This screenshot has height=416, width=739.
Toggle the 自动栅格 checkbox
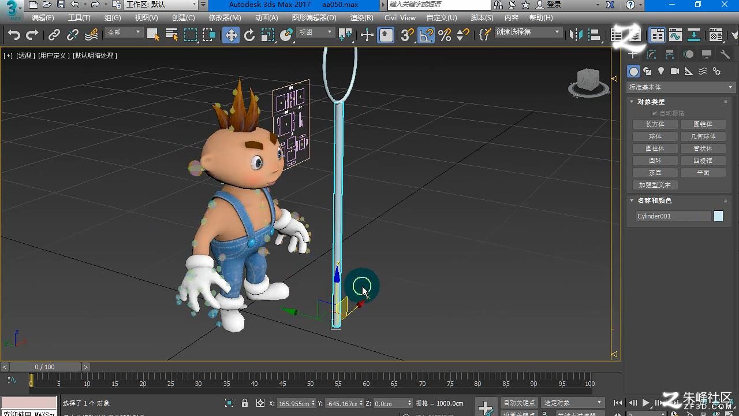point(655,113)
